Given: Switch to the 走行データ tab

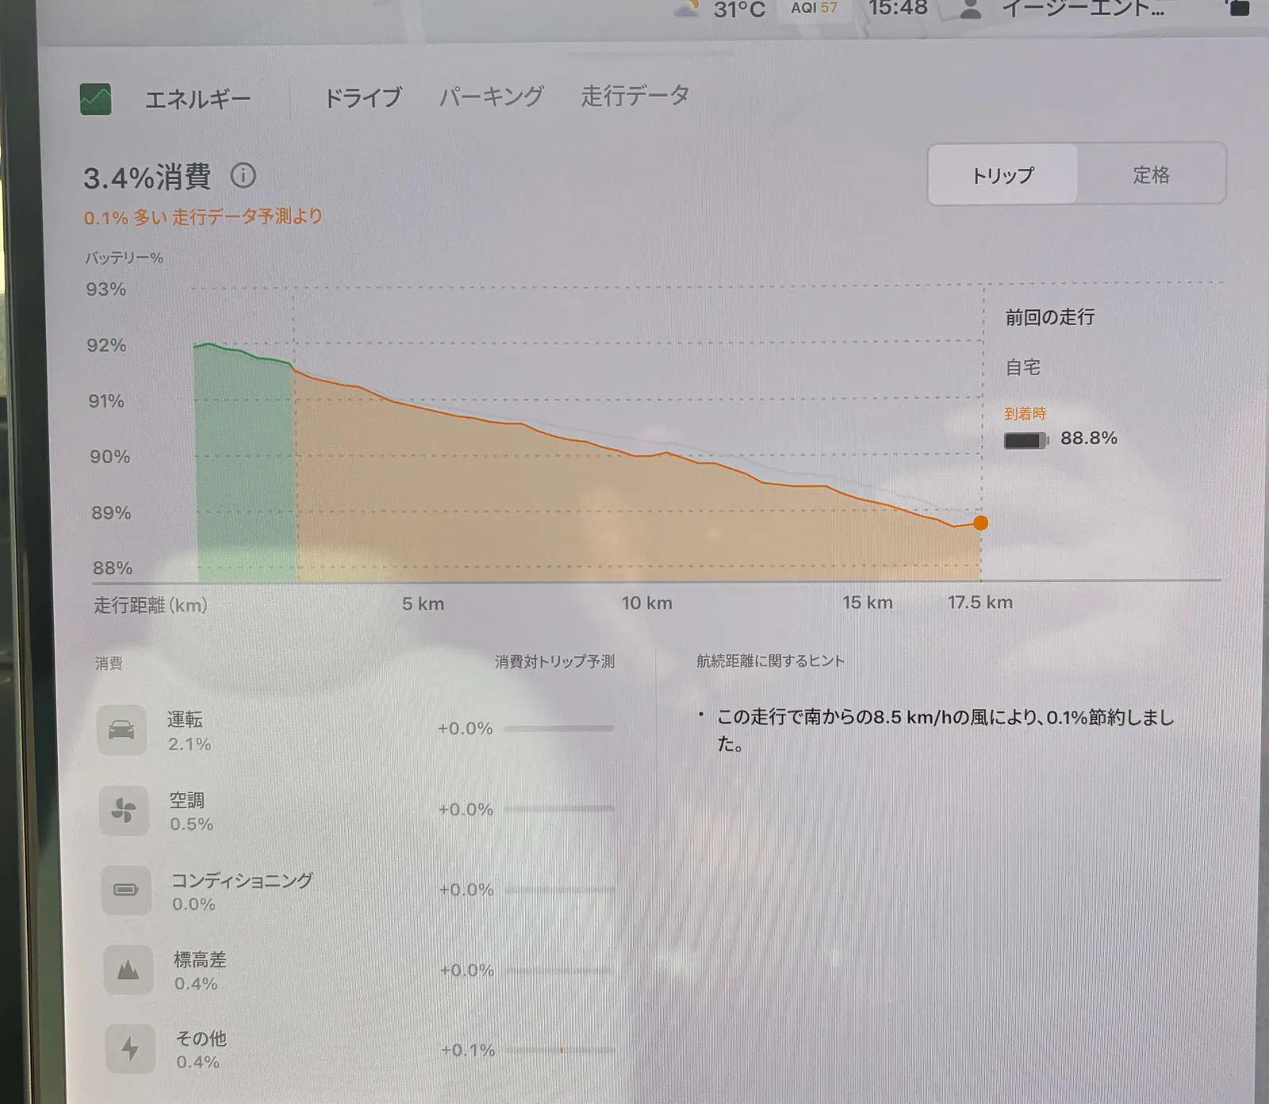Looking at the screenshot, I should tap(635, 96).
